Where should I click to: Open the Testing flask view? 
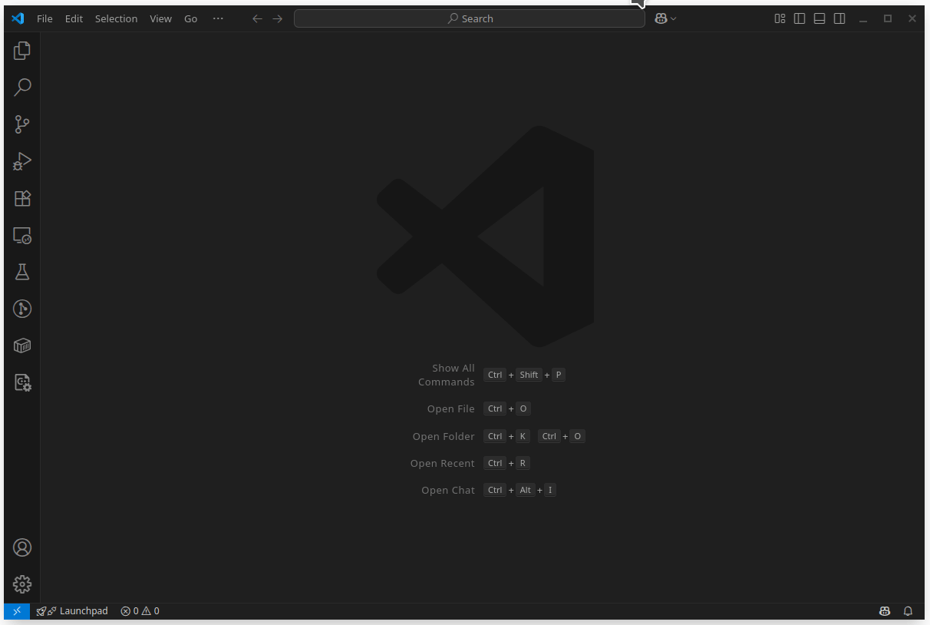coord(22,272)
